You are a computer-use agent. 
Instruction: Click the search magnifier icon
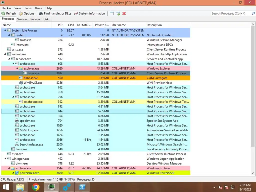(x=253, y=13)
